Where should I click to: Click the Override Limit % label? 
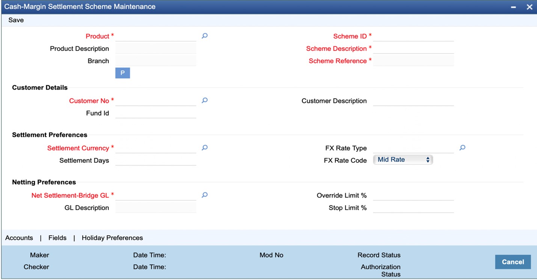(342, 195)
